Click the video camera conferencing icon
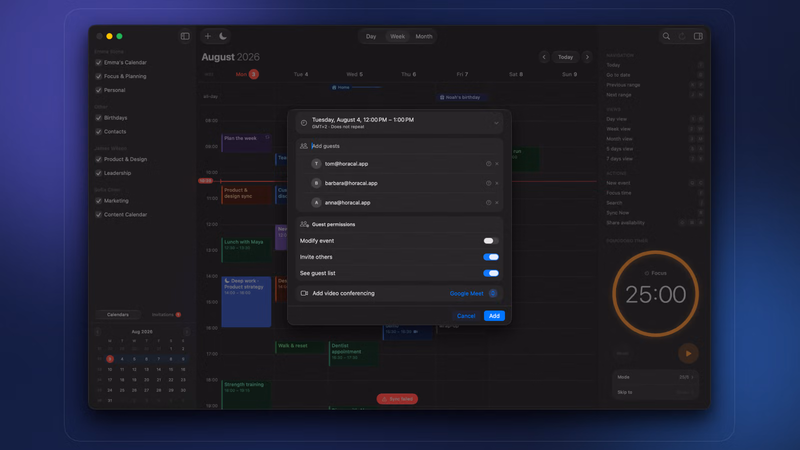This screenshot has width=800, height=450. click(x=304, y=293)
